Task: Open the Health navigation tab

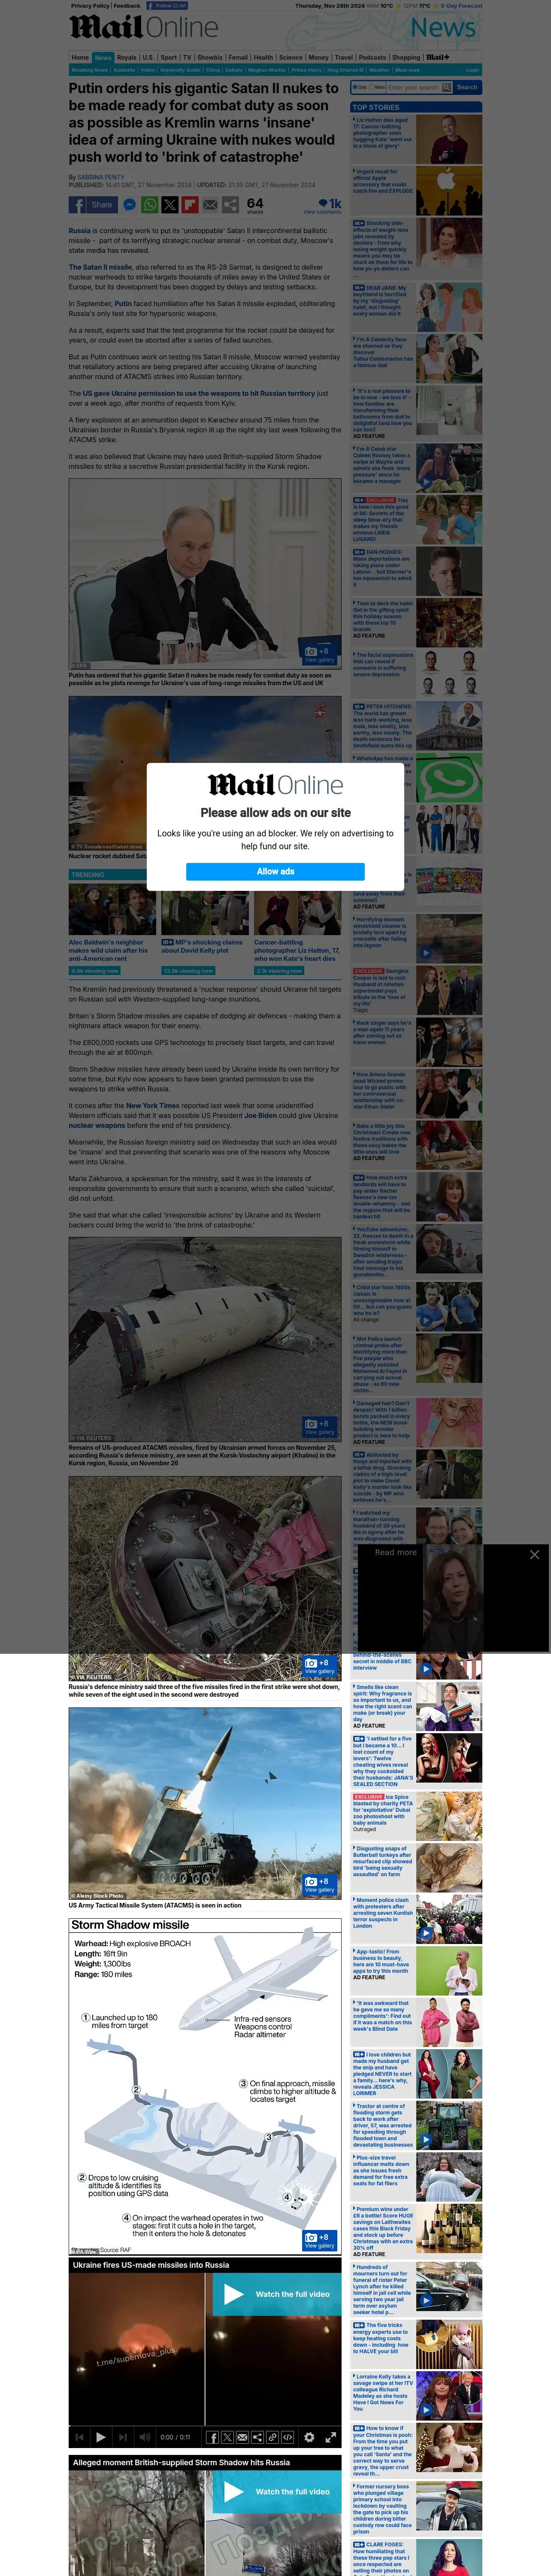Action: (x=263, y=57)
